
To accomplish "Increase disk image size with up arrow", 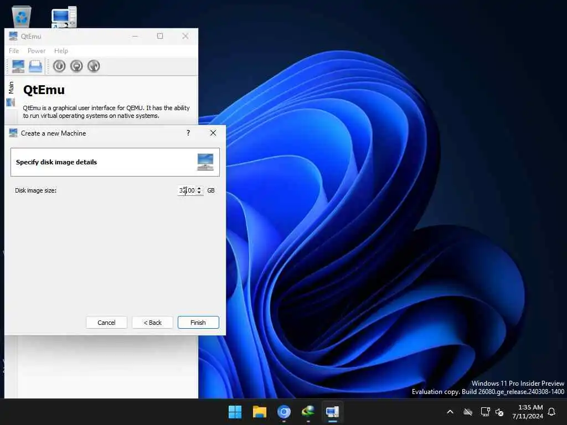I will point(199,188).
